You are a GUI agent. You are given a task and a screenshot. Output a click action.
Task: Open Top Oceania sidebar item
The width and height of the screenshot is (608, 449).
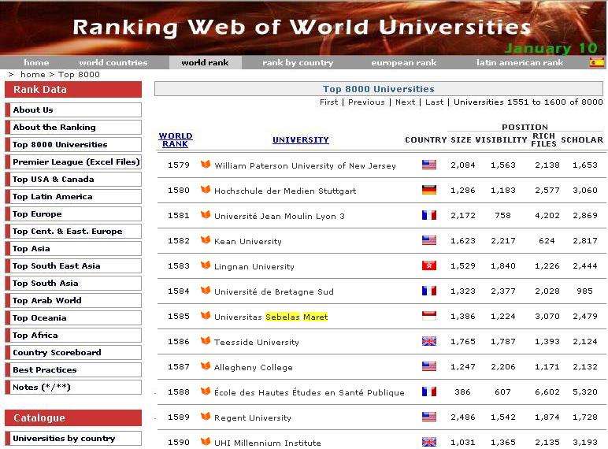[74, 318]
